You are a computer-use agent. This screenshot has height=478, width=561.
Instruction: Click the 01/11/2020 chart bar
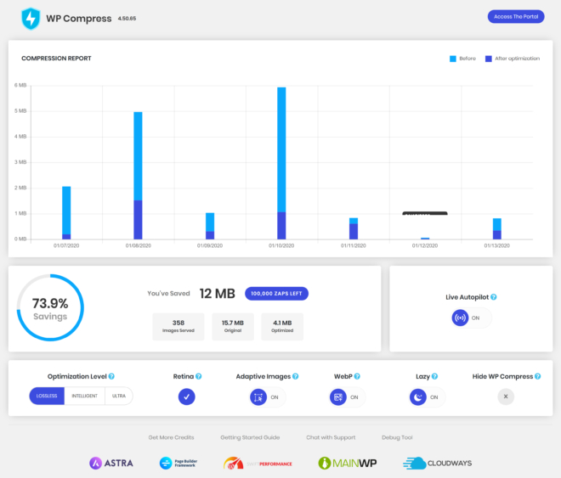[x=354, y=228]
